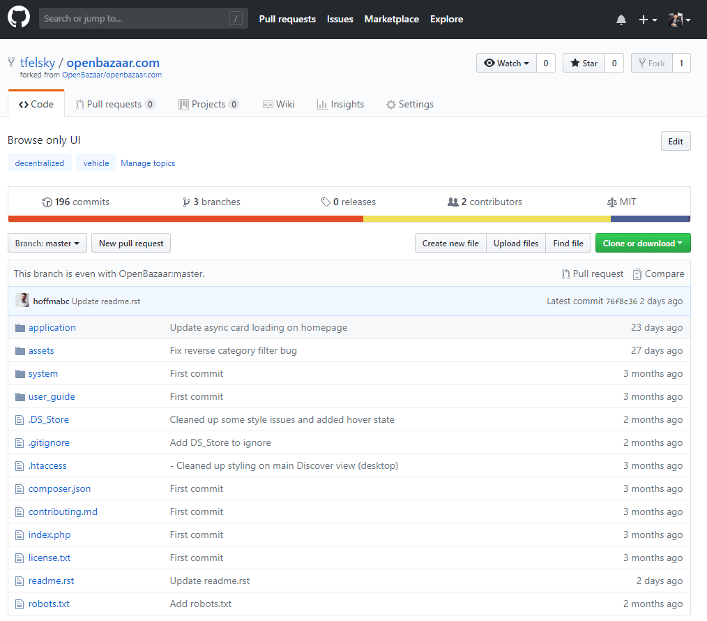Screen dimensions: 707x621
Task: Star the repository
Action: (x=584, y=63)
